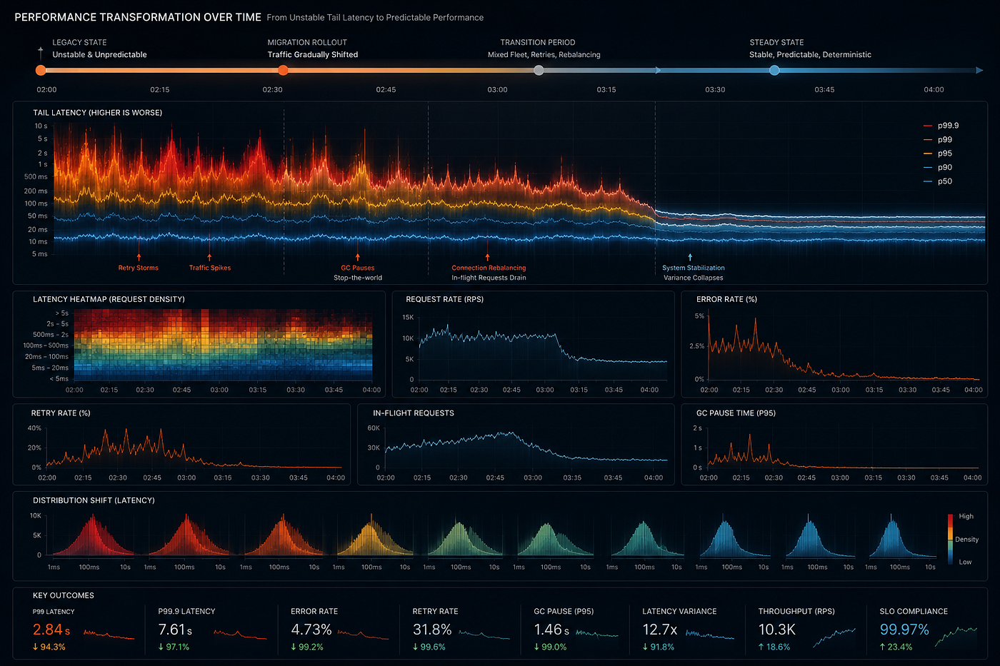The image size is (1000, 666).
Task: Click the 1.46 s GC pause value
Action: (552, 630)
